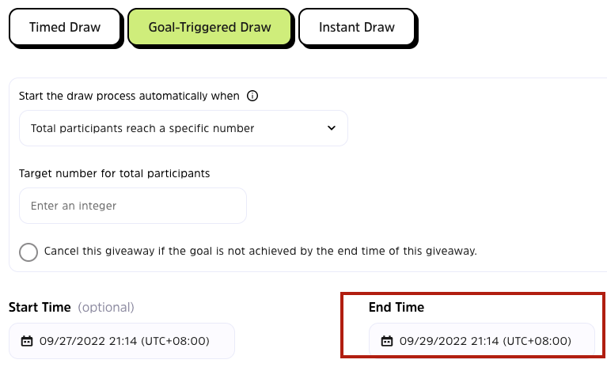Click the End Time date field

click(481, 342)
